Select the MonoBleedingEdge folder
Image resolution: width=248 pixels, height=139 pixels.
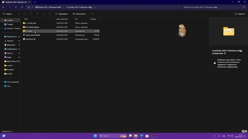tap(61, 27)
